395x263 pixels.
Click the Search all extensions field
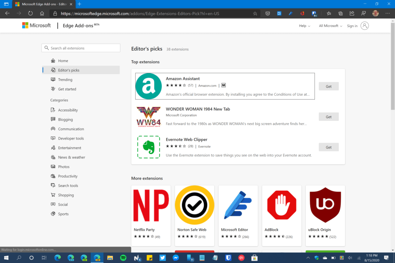[x=80, y=48]
